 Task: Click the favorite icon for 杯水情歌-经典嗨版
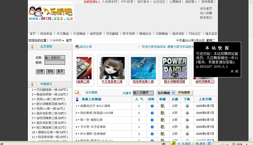[x=163, y=134]
